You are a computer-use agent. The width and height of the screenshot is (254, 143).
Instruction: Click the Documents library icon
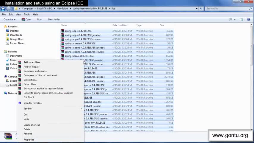(7, 56)
